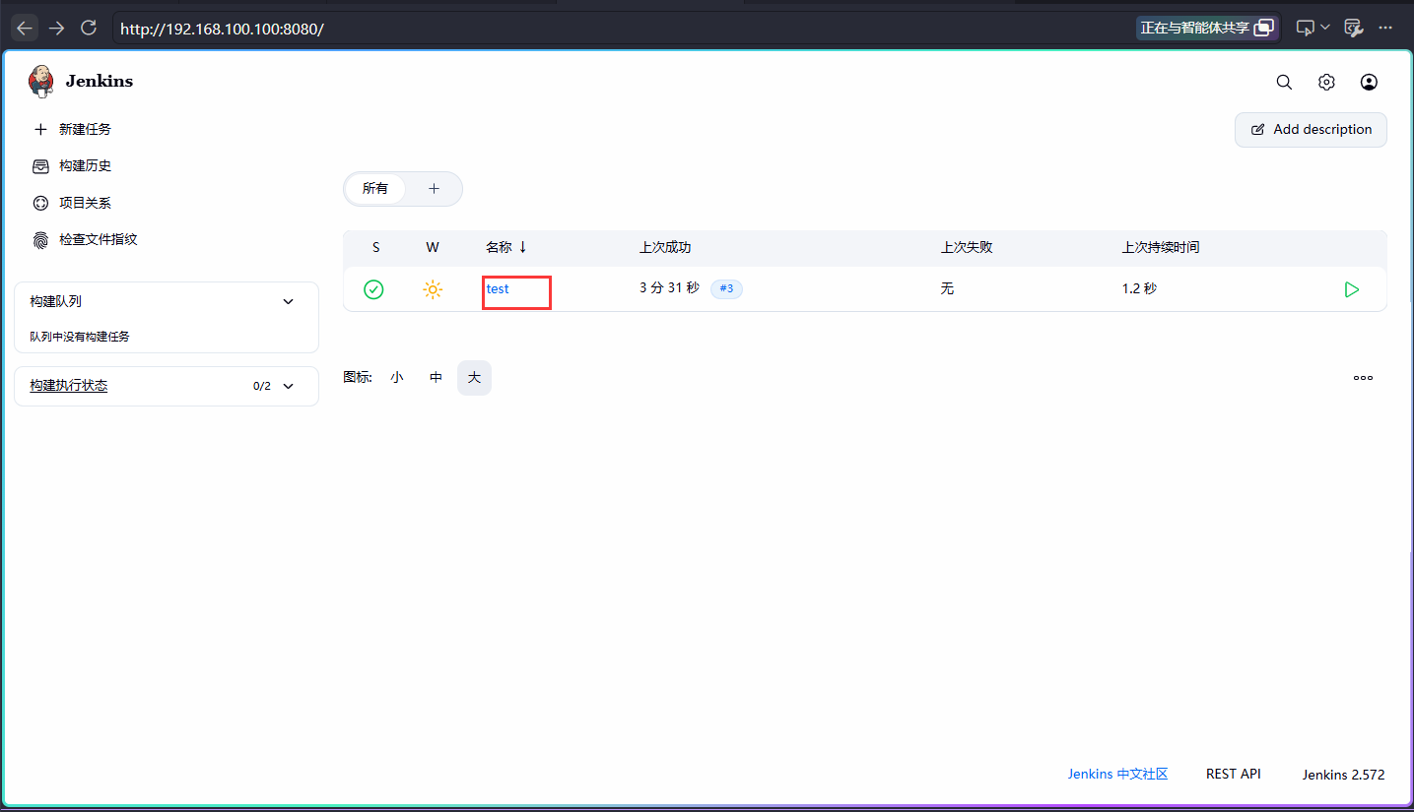Open REST API footer link

click(x=1234, y=774)
